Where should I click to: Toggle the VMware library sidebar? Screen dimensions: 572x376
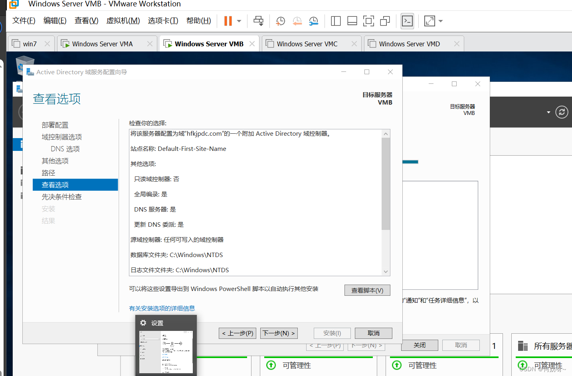(336, 21)
